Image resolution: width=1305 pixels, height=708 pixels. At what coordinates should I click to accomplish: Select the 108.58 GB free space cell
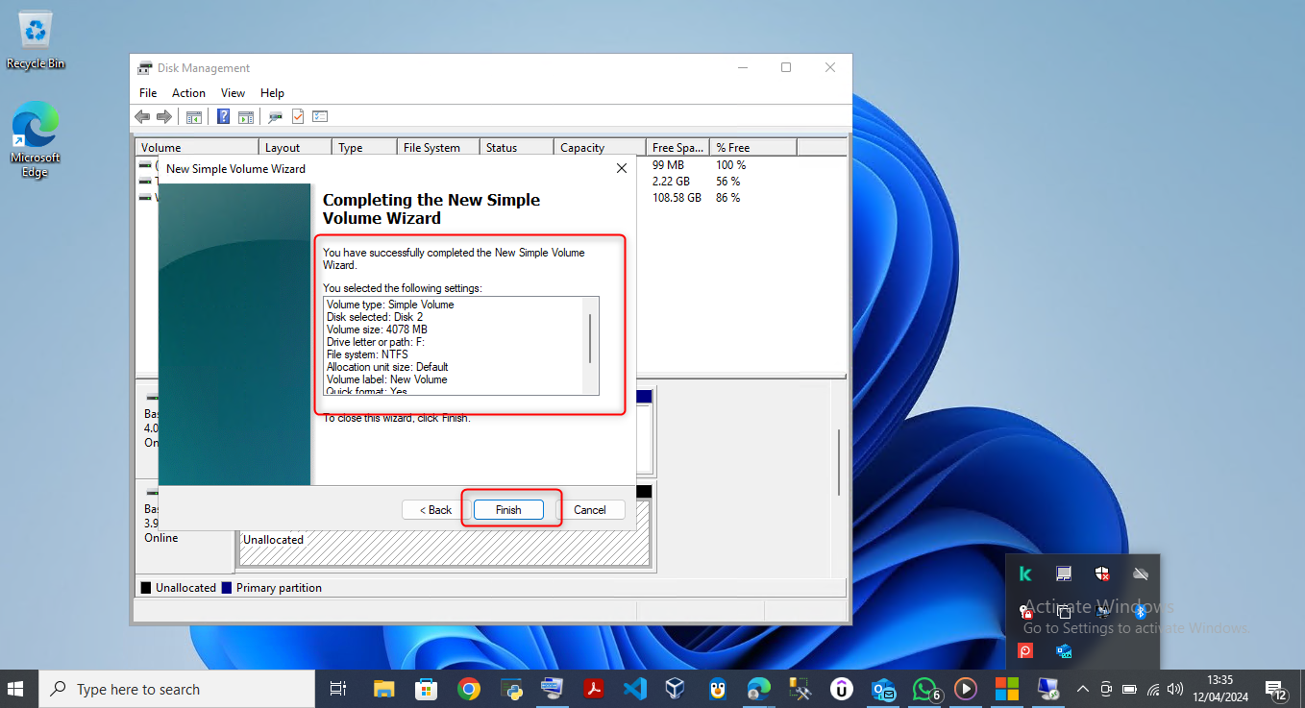coord(678,198)
